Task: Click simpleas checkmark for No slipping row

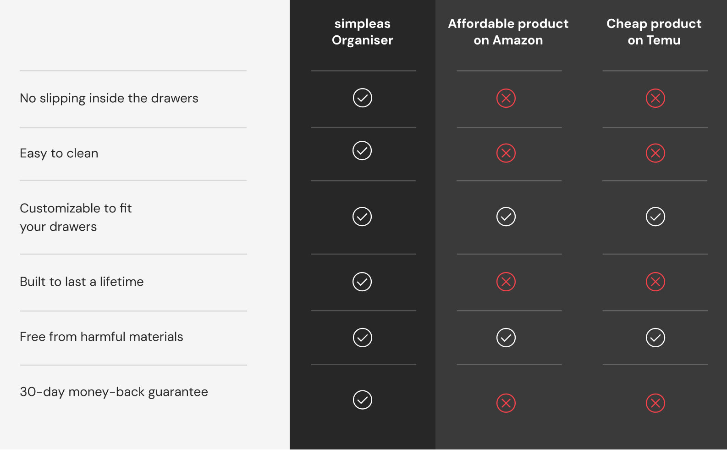Action: [362, 98]
